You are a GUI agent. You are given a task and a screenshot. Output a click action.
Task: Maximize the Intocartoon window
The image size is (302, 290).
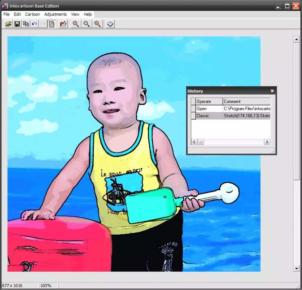(x=287, y=7)
